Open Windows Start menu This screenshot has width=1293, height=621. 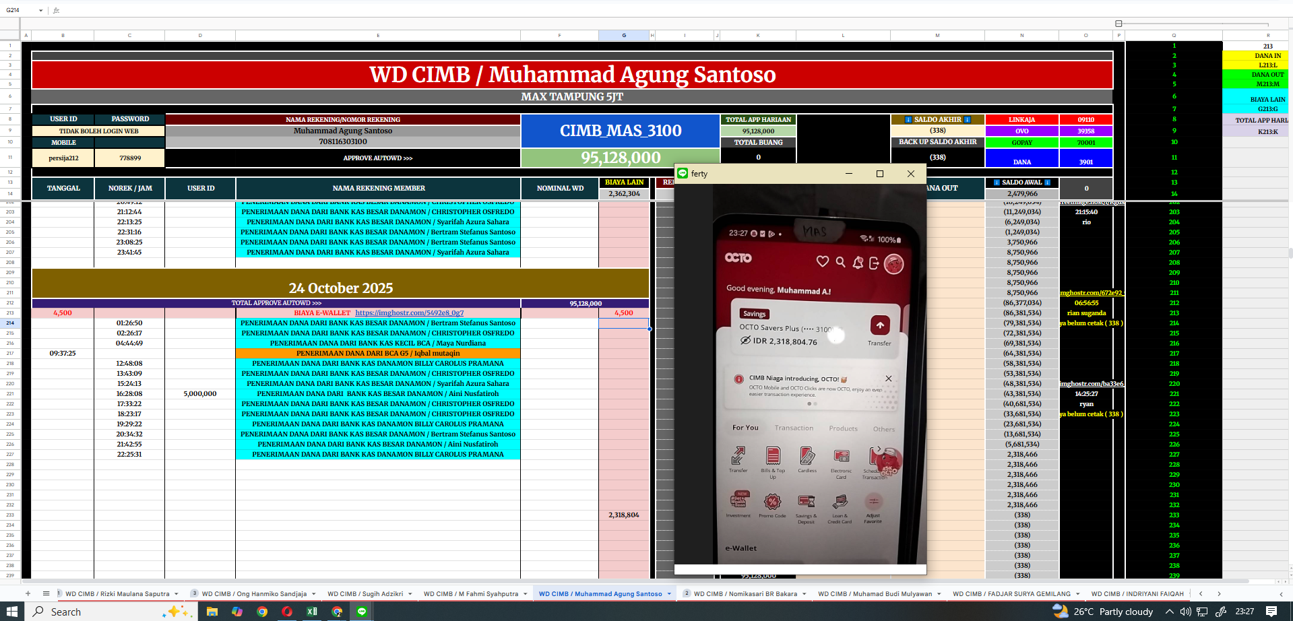tap(12, 612)
